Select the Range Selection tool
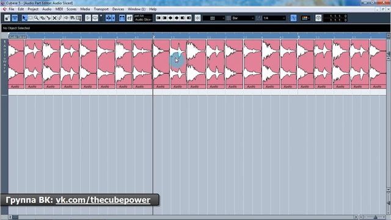The width and height of the screenshot is (391, 220). 31,18
